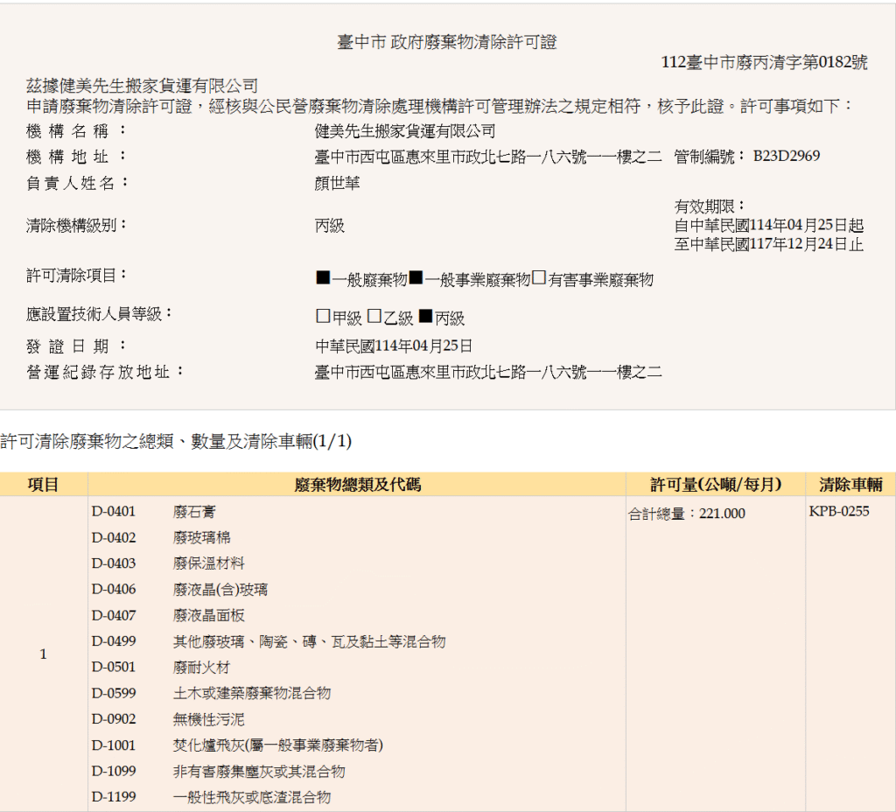Click the 廢棄物總類及代碼 column header
896x812 pixels.
click(x=357, y=484)
